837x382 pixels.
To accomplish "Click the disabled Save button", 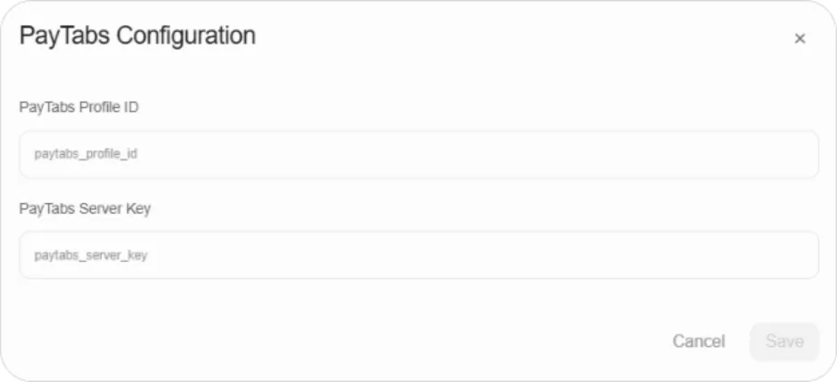I will click(784, 341).
